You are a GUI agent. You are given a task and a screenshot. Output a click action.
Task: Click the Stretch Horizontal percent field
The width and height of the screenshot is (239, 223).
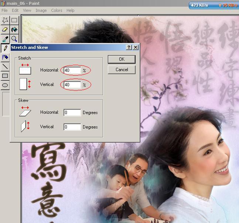pyautogui.click(x=72, y=70)
